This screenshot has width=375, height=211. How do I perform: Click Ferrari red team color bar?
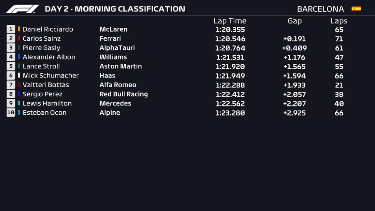(19, 38)
